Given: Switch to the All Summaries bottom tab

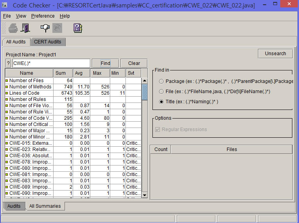Looking at the screenshot, I should coord(45,206).
